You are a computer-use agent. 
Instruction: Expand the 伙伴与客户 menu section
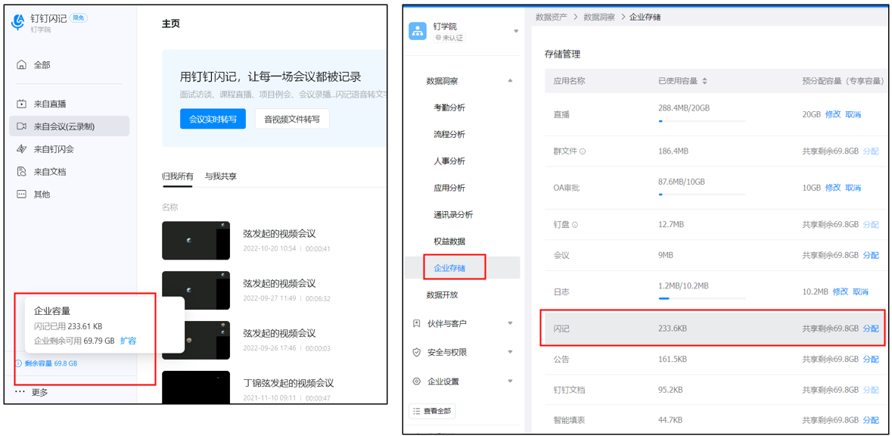(x=510, y=323)
